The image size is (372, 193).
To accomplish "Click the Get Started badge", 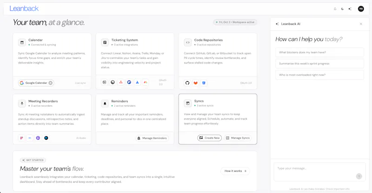I will point(33,160).
